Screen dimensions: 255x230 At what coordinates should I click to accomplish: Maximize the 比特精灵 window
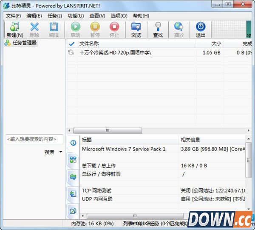[x=228, y=4]
